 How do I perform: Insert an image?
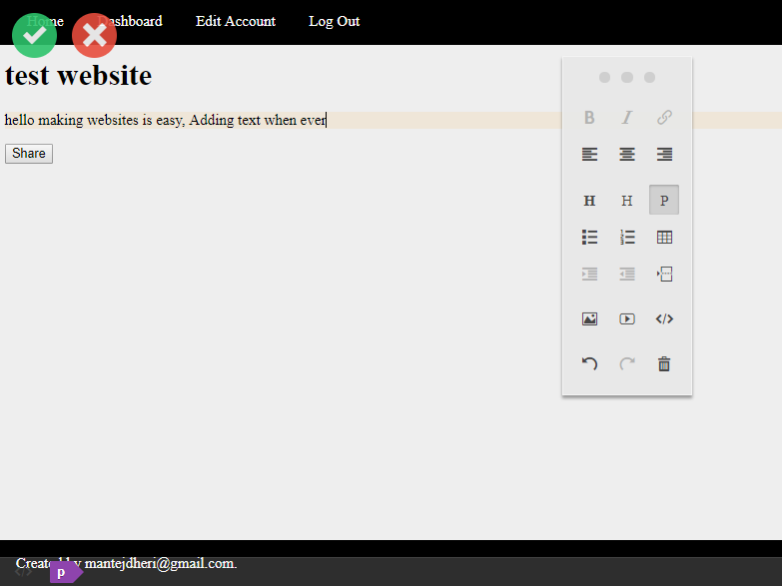590,319
